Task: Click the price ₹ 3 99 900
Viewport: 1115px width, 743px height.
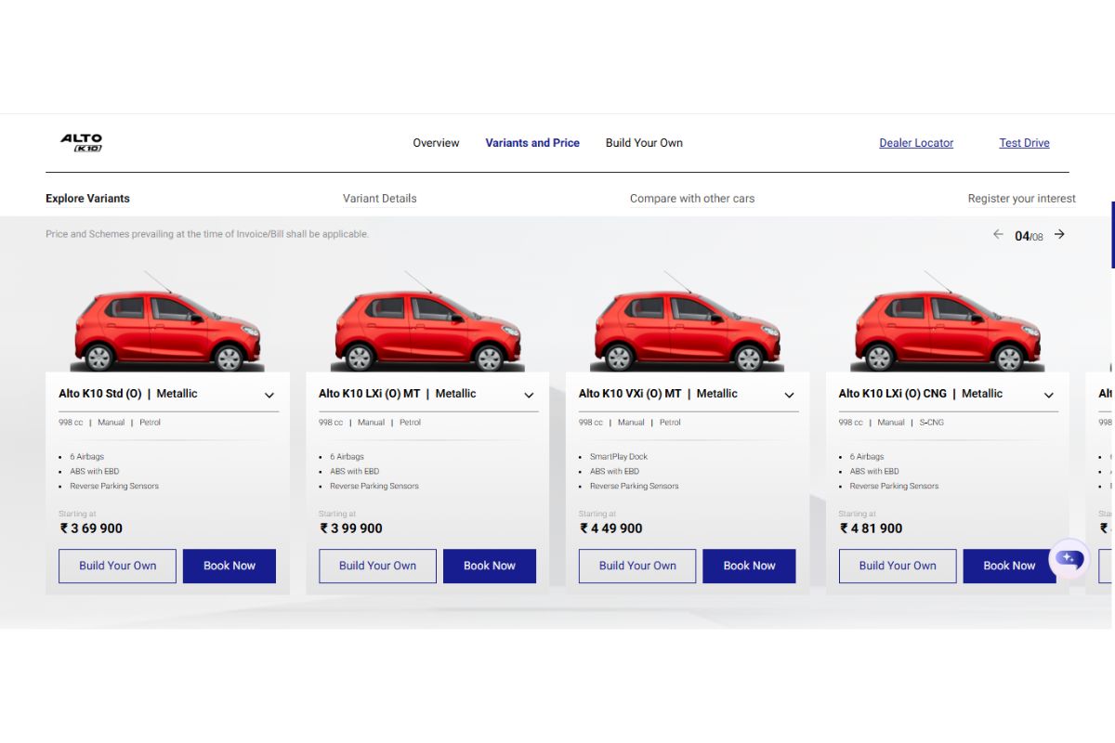Action: click(351, 528)
